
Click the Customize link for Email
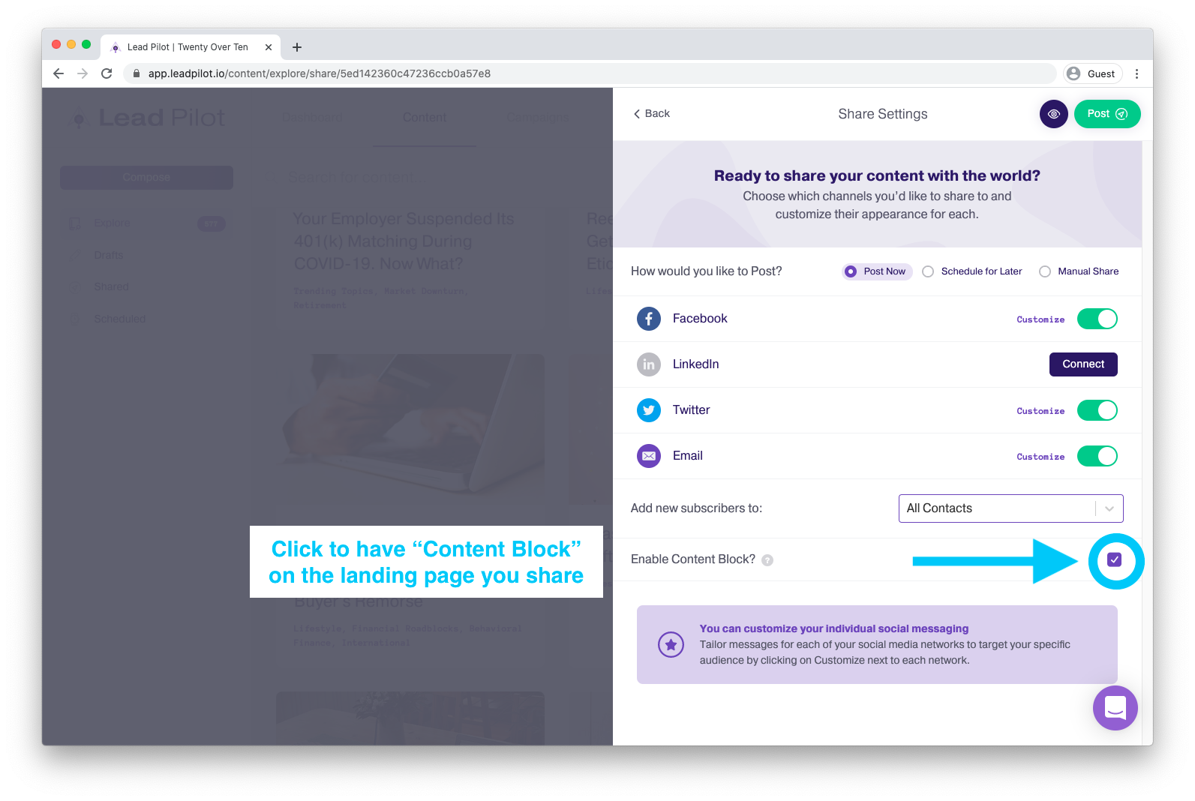point(1040,457)
